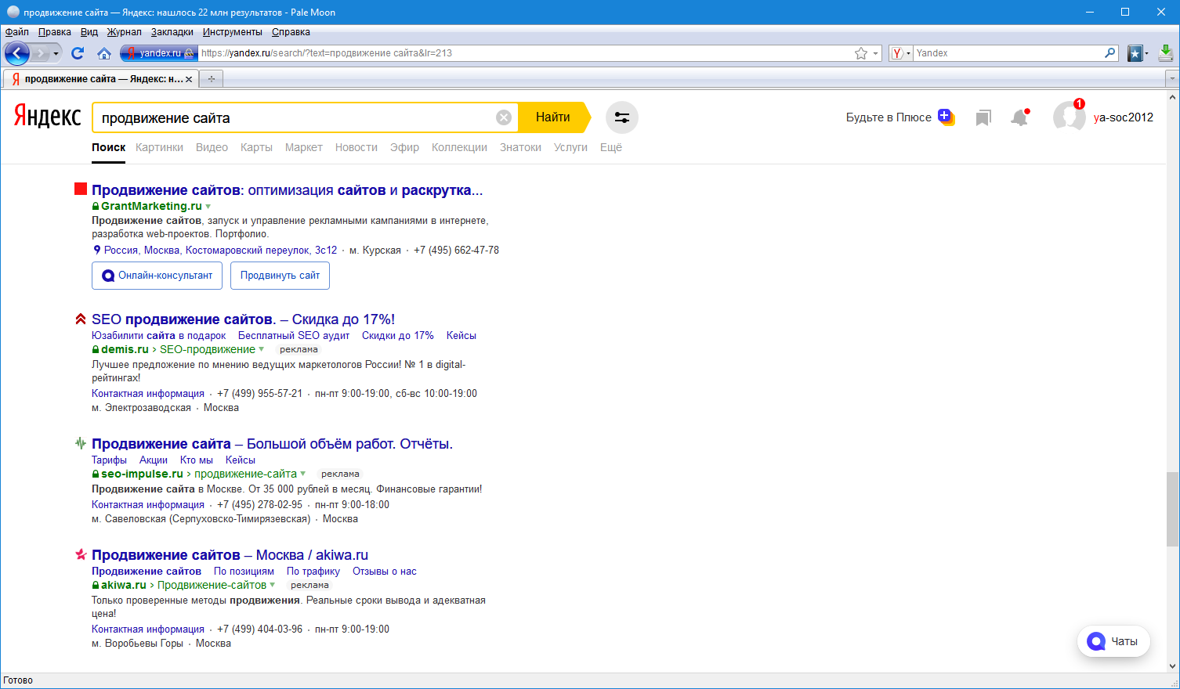
Task: Click the Яндекс logo
Action: click(x=47, y=117)
